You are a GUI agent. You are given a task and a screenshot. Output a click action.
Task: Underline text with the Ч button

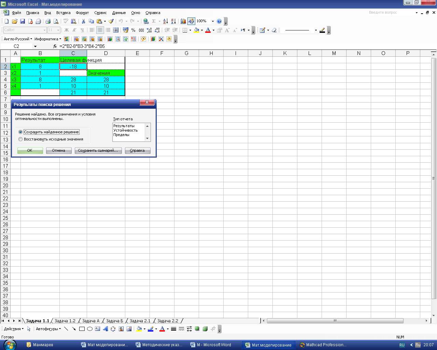[x=82, y=30]
